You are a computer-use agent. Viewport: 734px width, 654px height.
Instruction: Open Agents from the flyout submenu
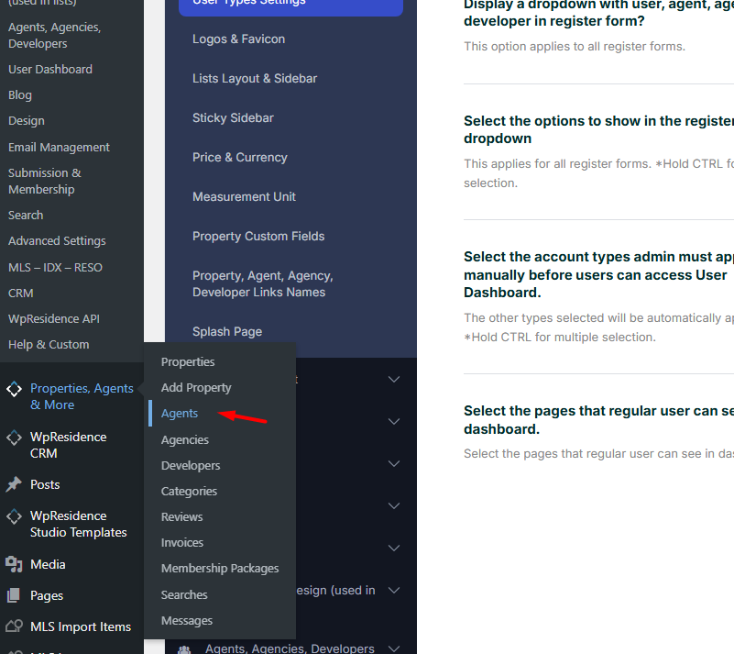[x=180, y=414]
